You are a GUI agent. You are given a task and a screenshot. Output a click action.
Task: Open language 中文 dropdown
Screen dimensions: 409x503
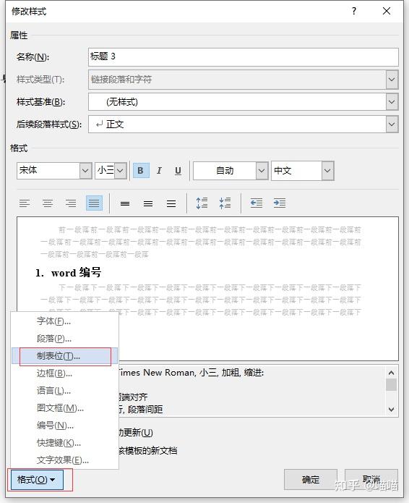(x=327, y=170)
